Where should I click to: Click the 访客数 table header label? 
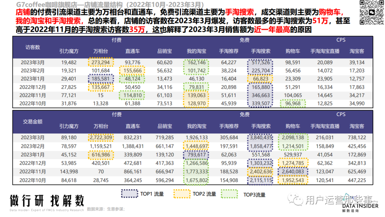[x=33, y=47]
